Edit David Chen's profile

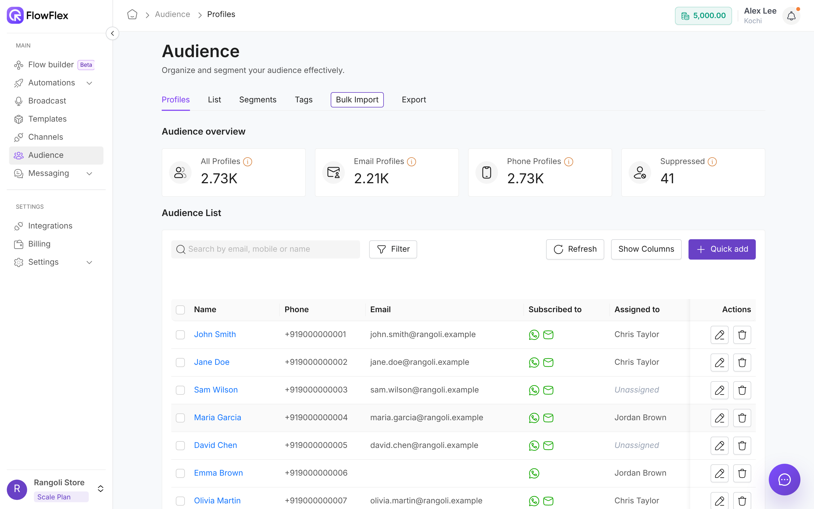[x=720, y=446]
